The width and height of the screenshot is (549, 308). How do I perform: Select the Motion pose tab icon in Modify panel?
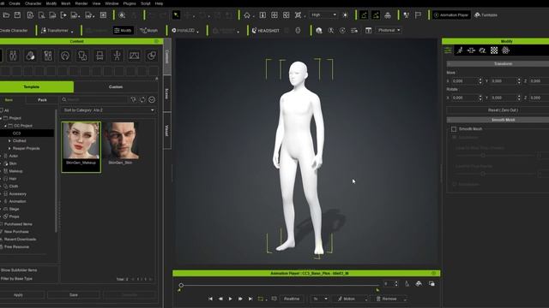click(460, 50)
